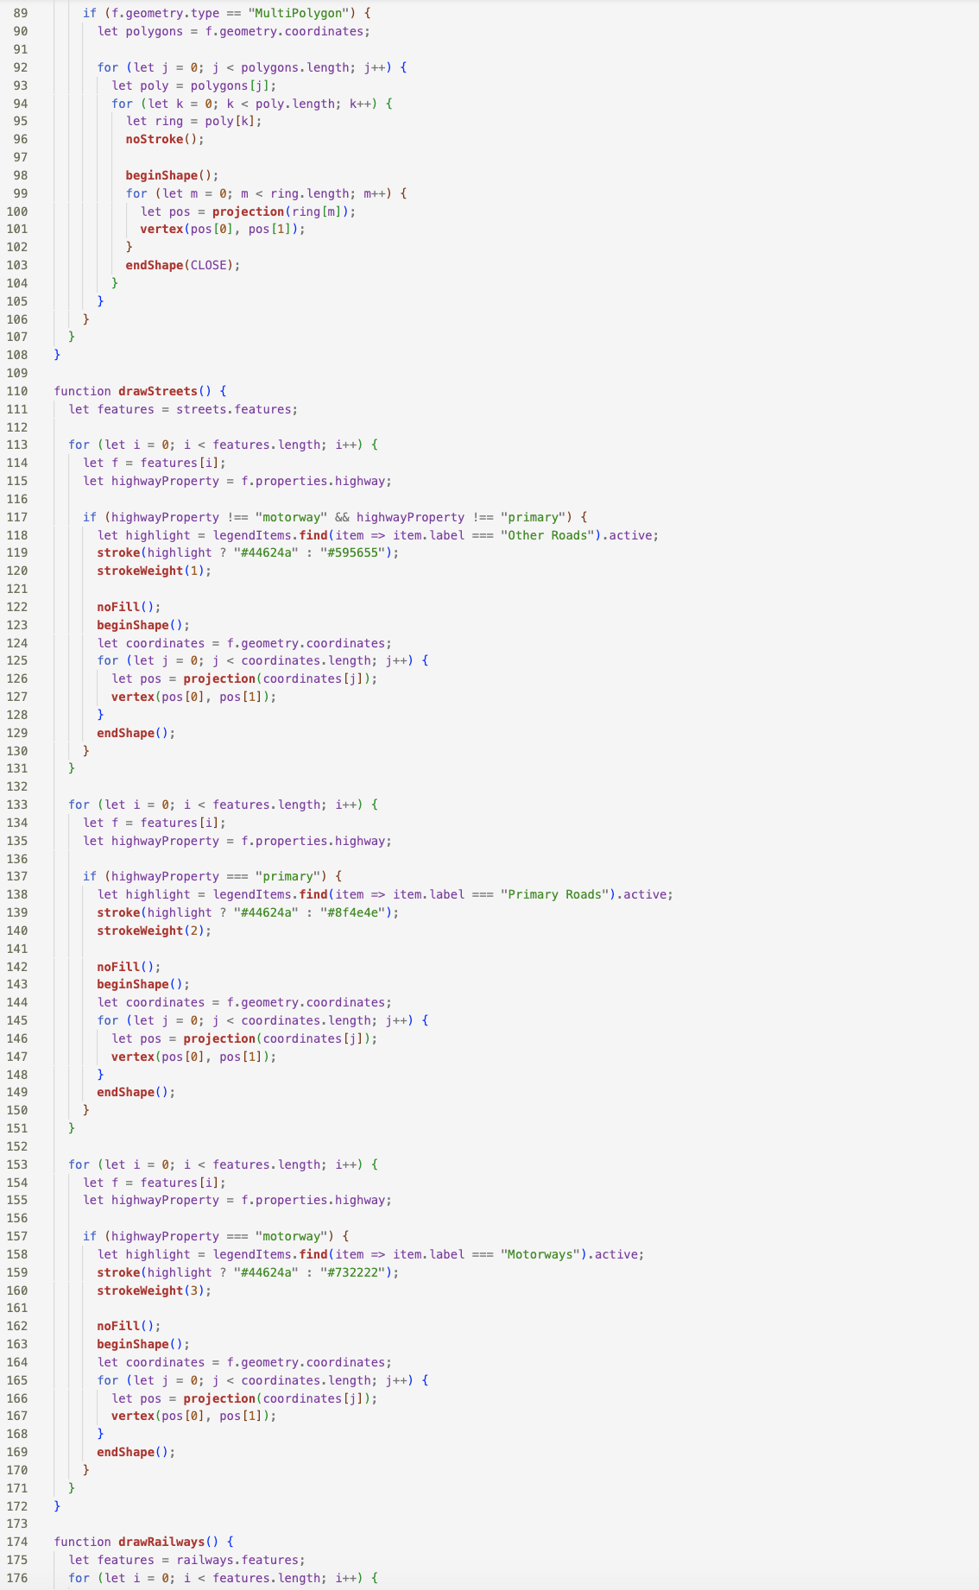979x1590 pixels.
Task: Click line number 117 in the gutter
Action: (18, 517)
